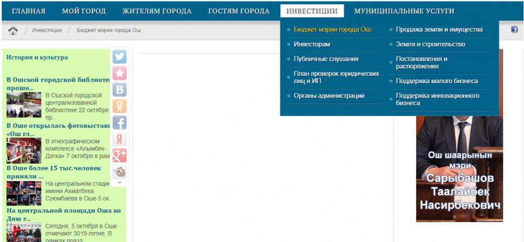Open Facebook icon at top right

point(514,30)
